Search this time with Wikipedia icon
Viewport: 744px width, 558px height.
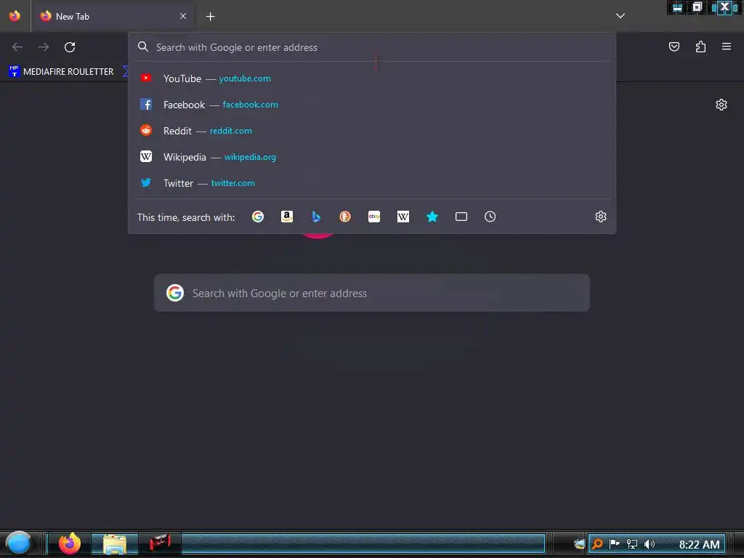[x=403, y=217]
